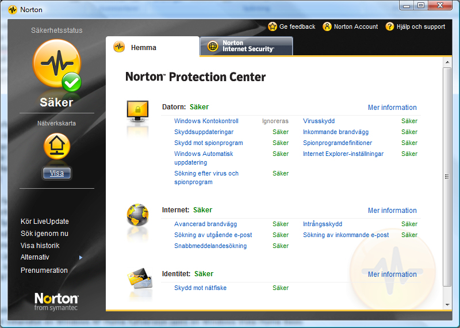
Task: Click the Säker status beside Intrångsskydd
Action: click(409, 224)
